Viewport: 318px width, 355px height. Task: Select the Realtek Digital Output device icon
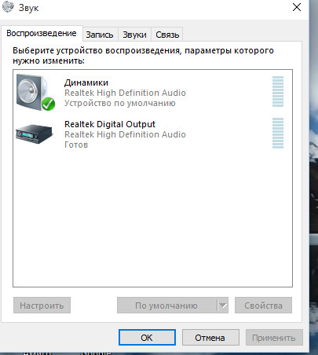click(34, 134)
